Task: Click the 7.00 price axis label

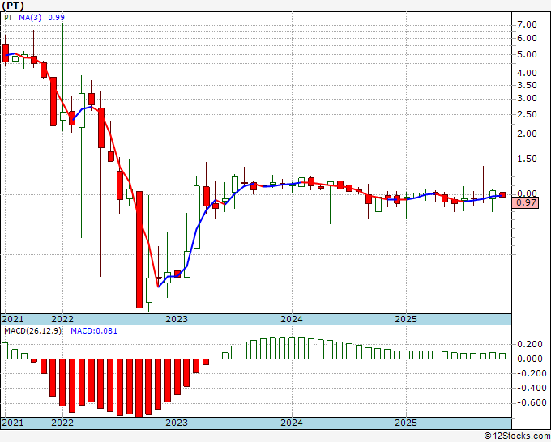Action: [x=527, y=24]
